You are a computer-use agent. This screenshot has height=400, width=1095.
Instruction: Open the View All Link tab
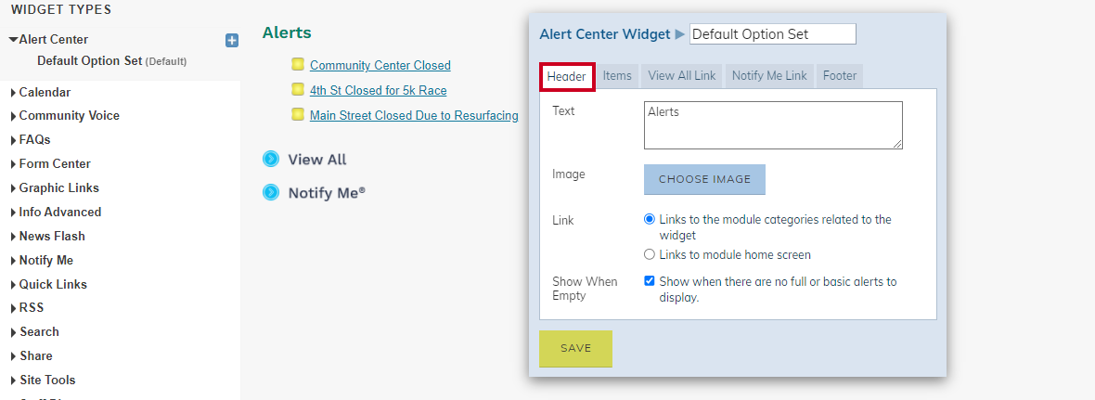pos(681,76)
